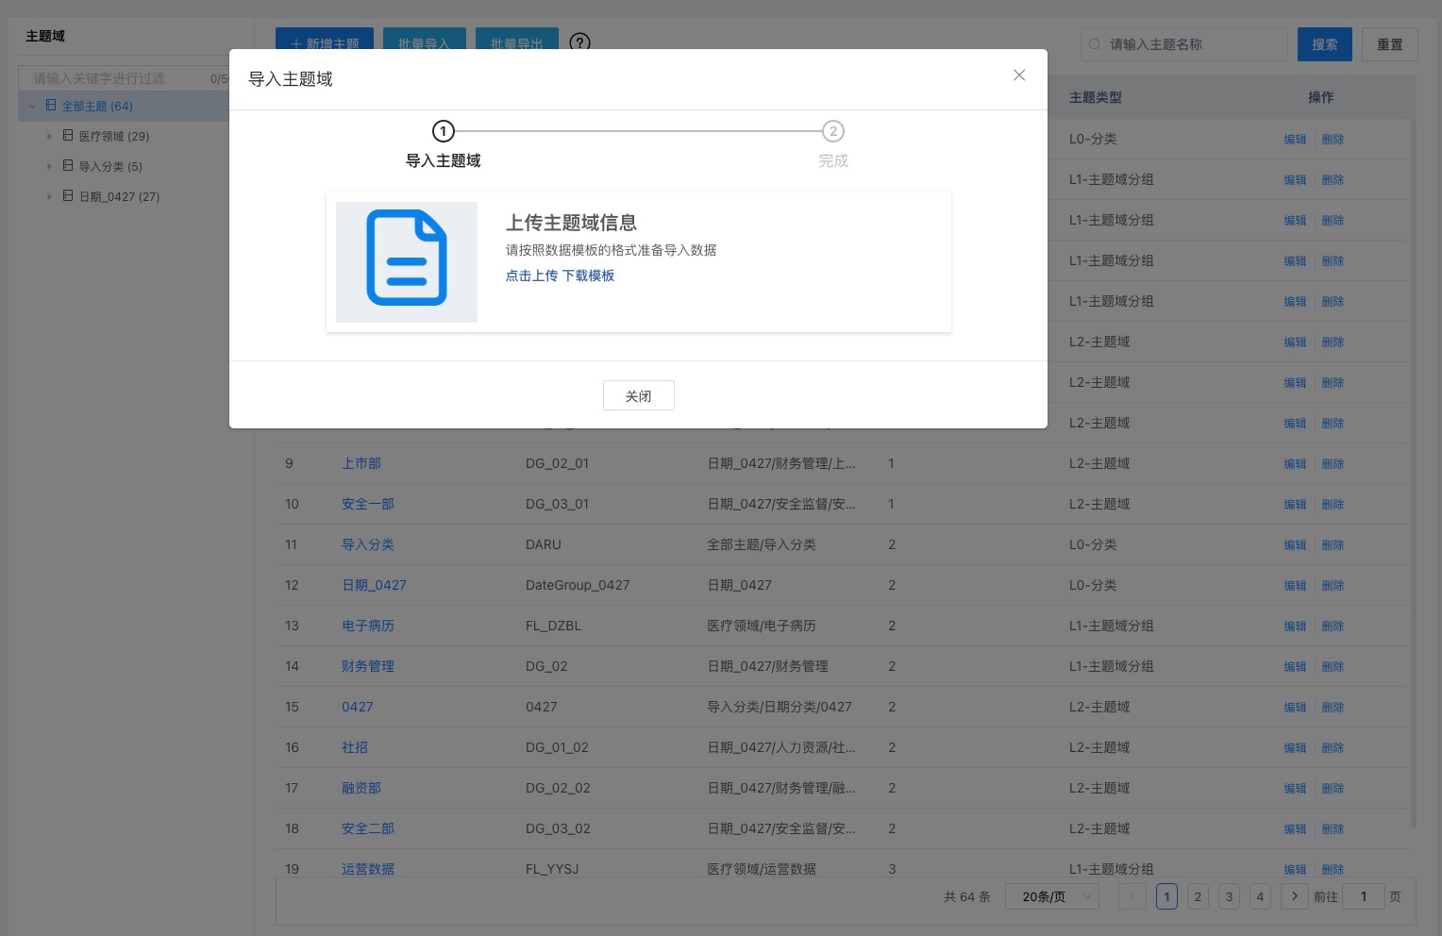The image size is (1442, 936).
Task: Click step 2 circle labeled 完成
Action: click(832, 131)
